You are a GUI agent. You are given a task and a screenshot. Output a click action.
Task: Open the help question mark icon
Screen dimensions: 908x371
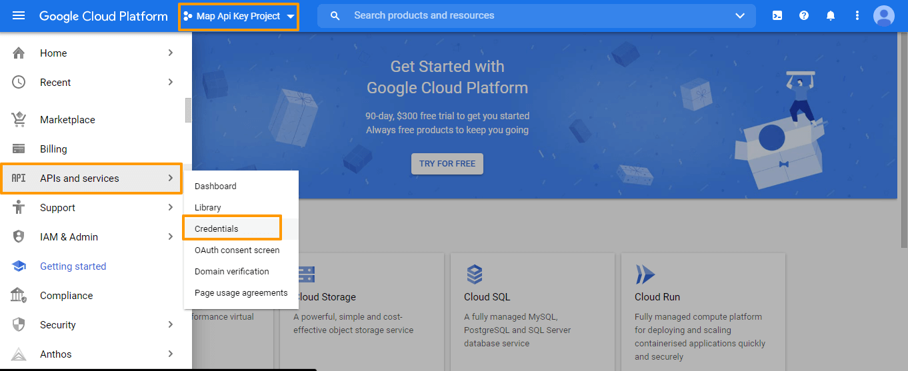tap(804, 15)
